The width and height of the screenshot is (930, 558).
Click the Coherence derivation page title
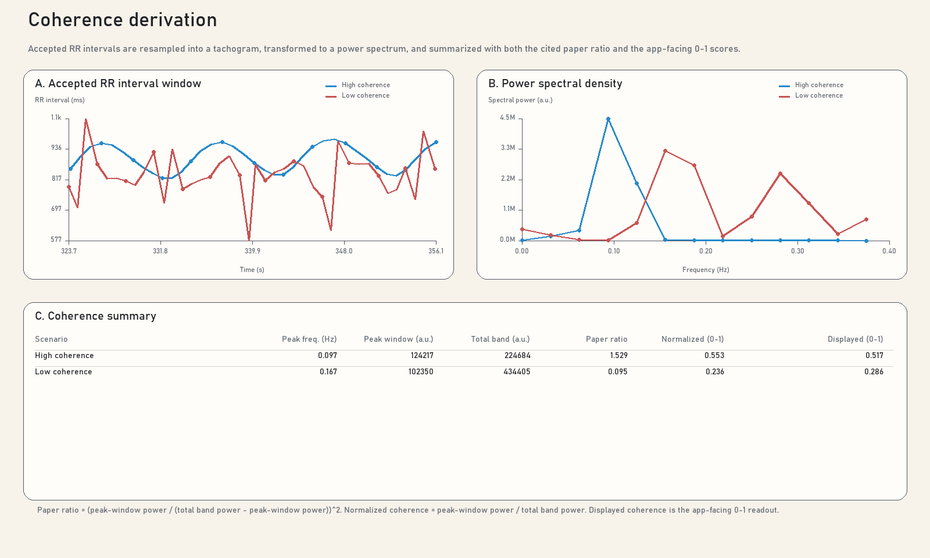click(123, 20)
